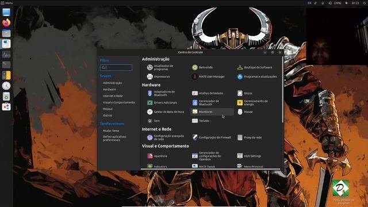The width and height of the screenshot is (368, 207).
Task: Open the software store dock icon
Action: [6, 107]
